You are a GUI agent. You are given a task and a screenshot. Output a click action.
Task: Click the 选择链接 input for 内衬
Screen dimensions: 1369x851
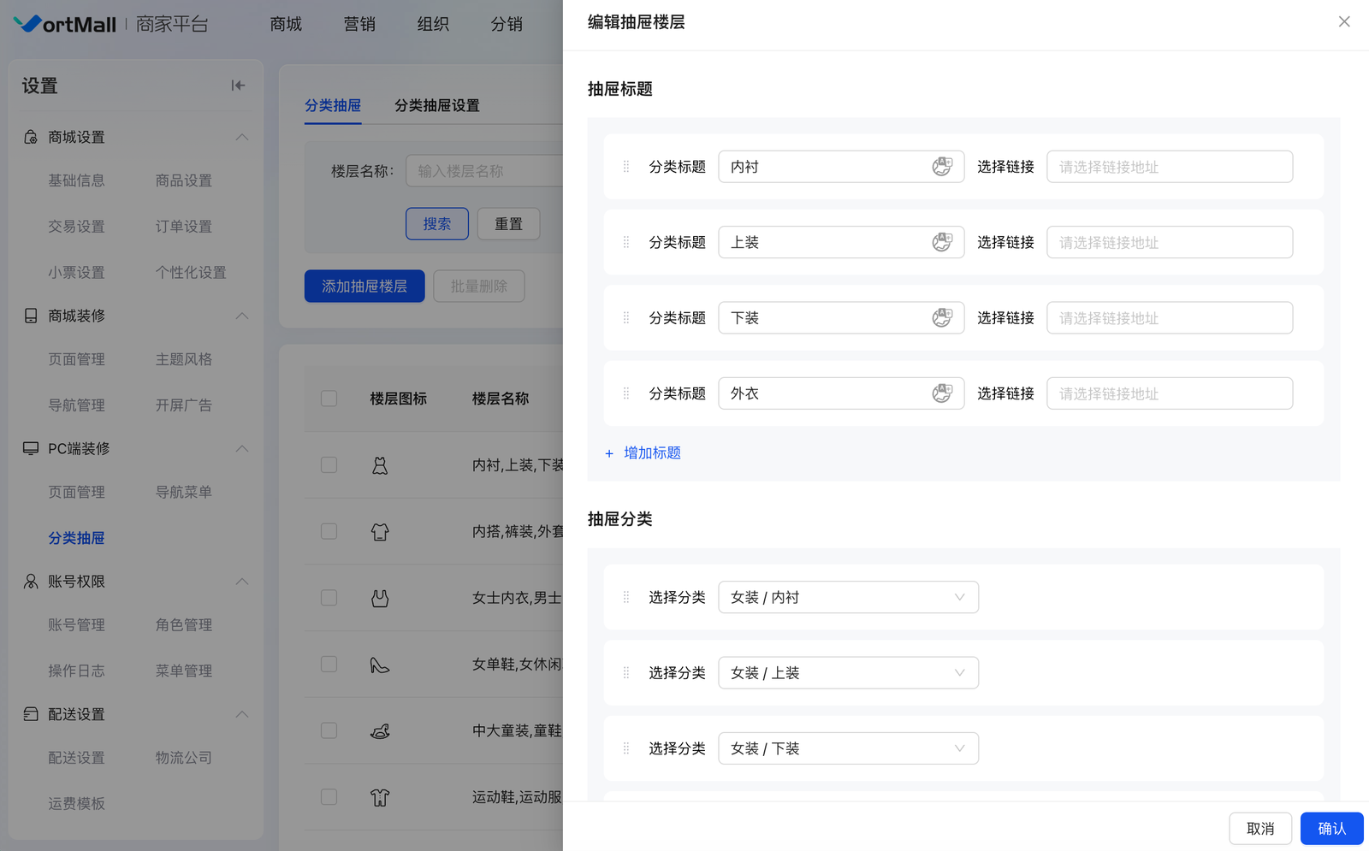[1169, 167]
